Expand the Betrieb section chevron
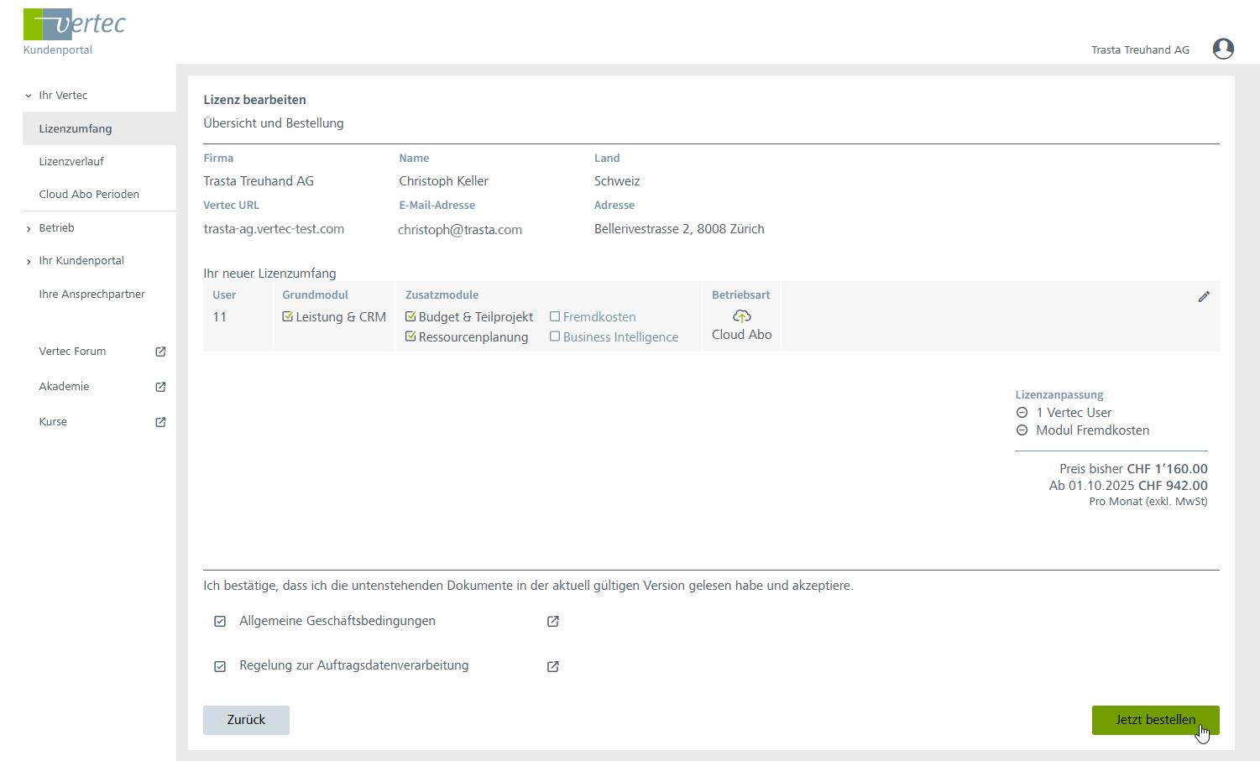Screen dimensions: 1260x761 29,228
